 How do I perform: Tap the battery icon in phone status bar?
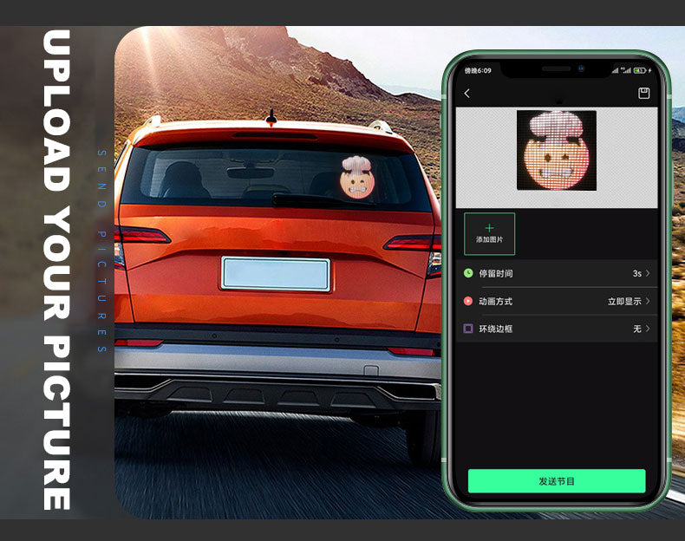pos(640,70)
